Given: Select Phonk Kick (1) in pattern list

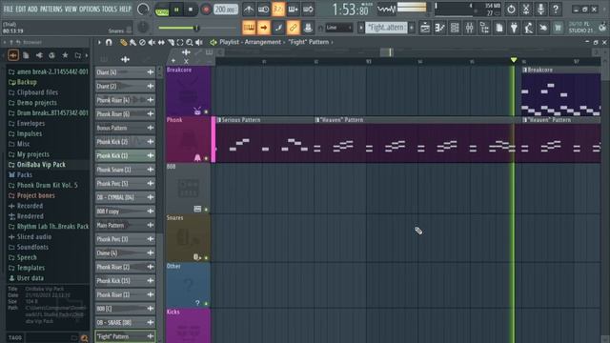Looking at the screenshot, I should [125, 155].
